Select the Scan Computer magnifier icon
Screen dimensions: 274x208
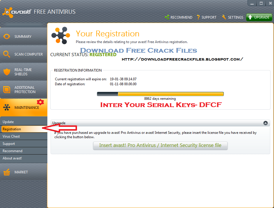click(x=6, y=54)
